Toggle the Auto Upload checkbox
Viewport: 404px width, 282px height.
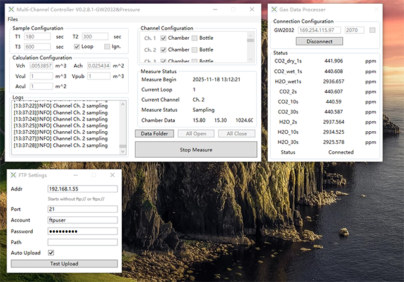point(51,252)
